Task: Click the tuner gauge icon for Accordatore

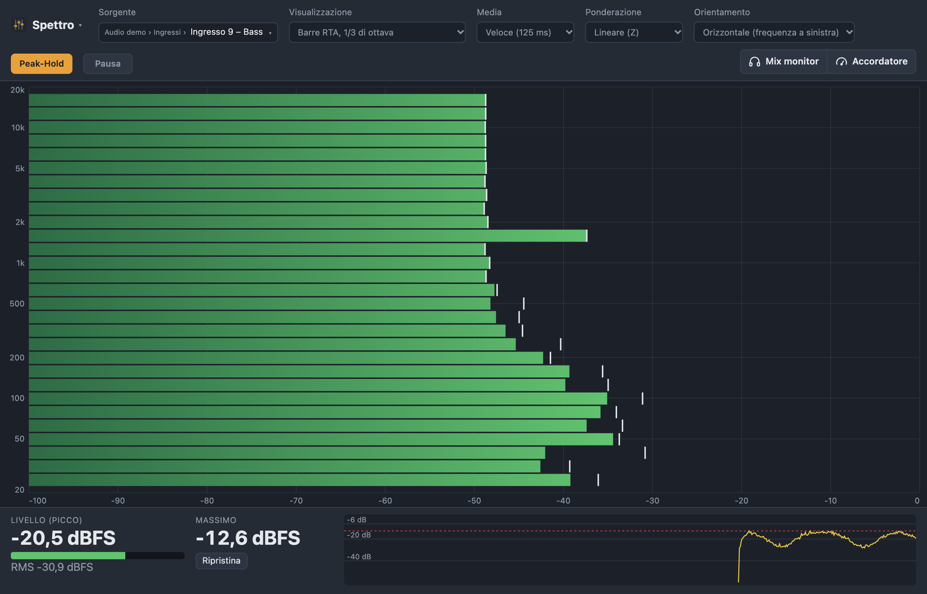Action: [x=841, y=61]
